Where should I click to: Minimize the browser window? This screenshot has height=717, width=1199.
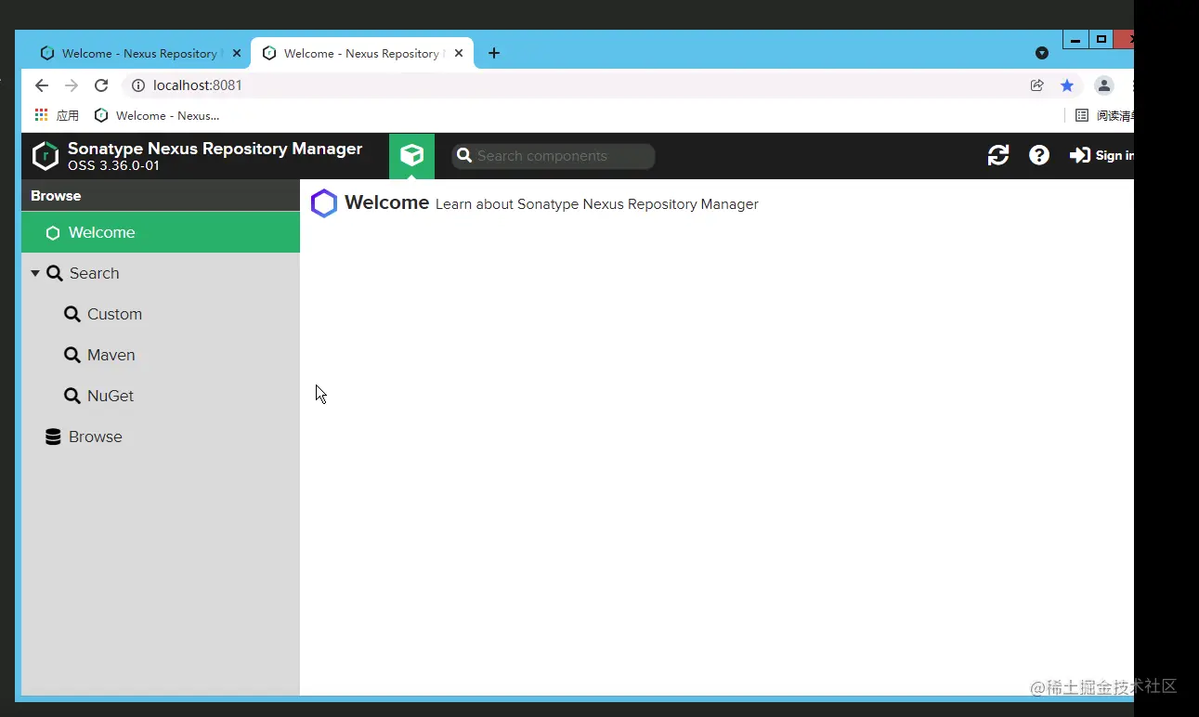(x=1075, y=39)
